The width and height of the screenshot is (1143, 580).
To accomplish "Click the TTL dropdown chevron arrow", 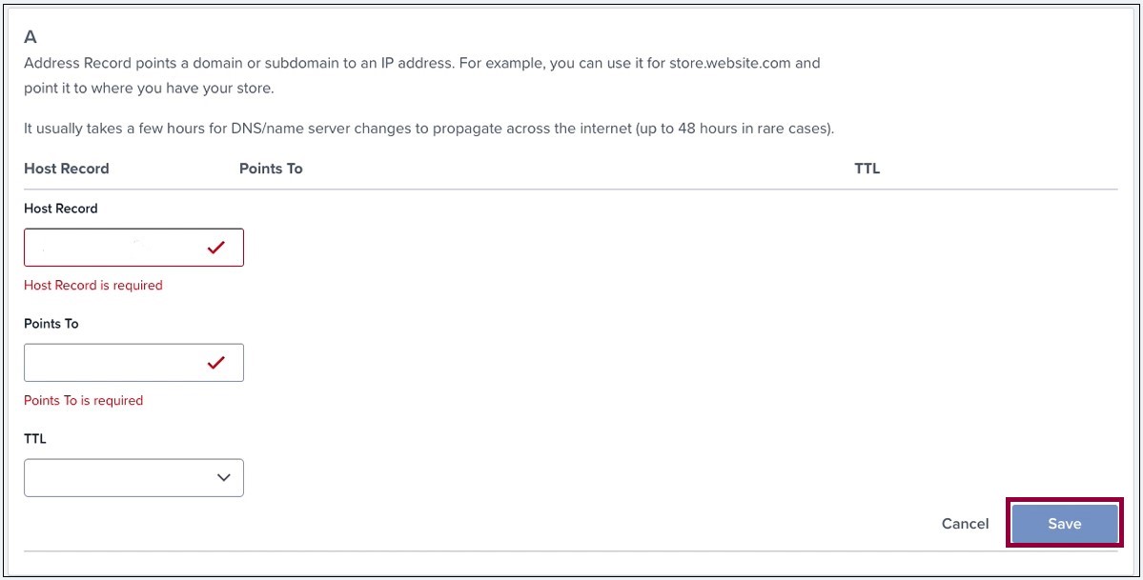I will pyautogui.click(x=224, y=478).
